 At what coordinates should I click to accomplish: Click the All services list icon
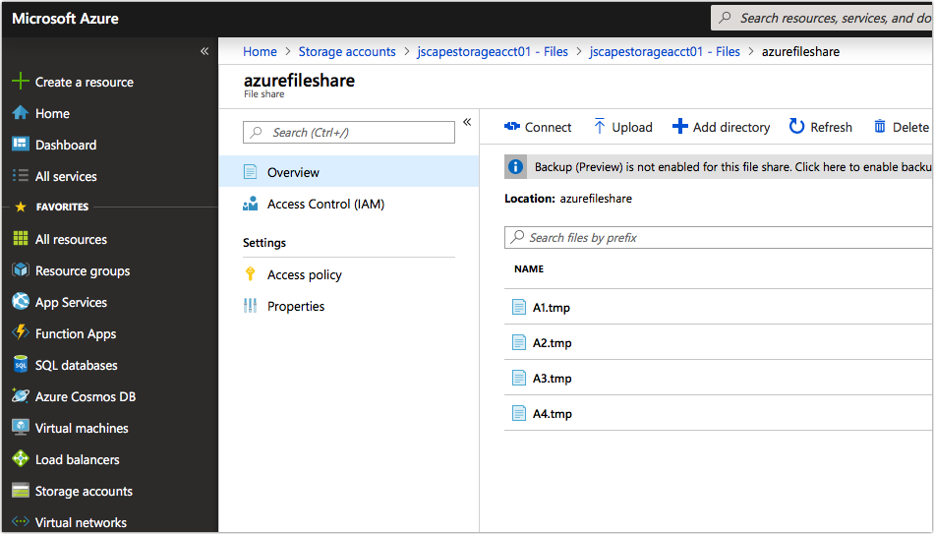pos(21,176)
